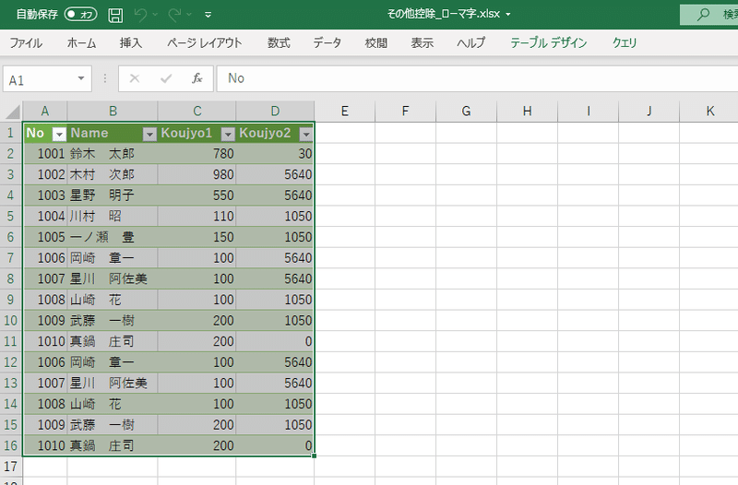This screenshot has width=738, height=485.
Task: Switch to the ヘルプ (Help) tab
Action: click(x=470, y=42)
